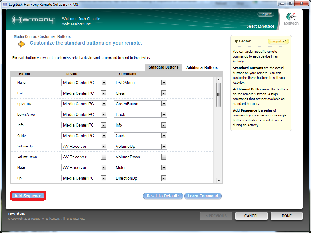This screenshot has height=233, width=311.
Task: Click the DONE button
Action: (x=287, y=216)
